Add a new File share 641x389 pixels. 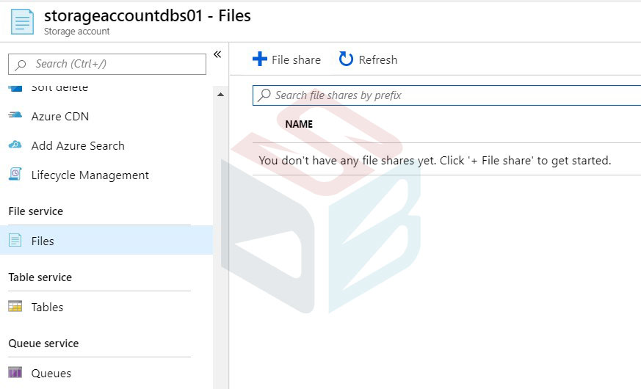[x=286, y=59]
